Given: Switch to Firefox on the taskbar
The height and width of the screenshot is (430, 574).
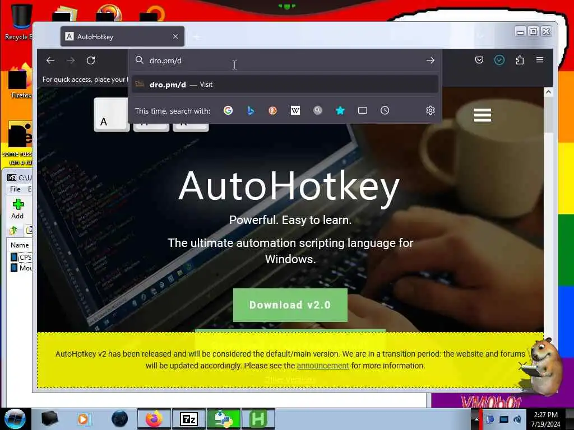Looking at the screenshot, I should click(x=154, y=419).
